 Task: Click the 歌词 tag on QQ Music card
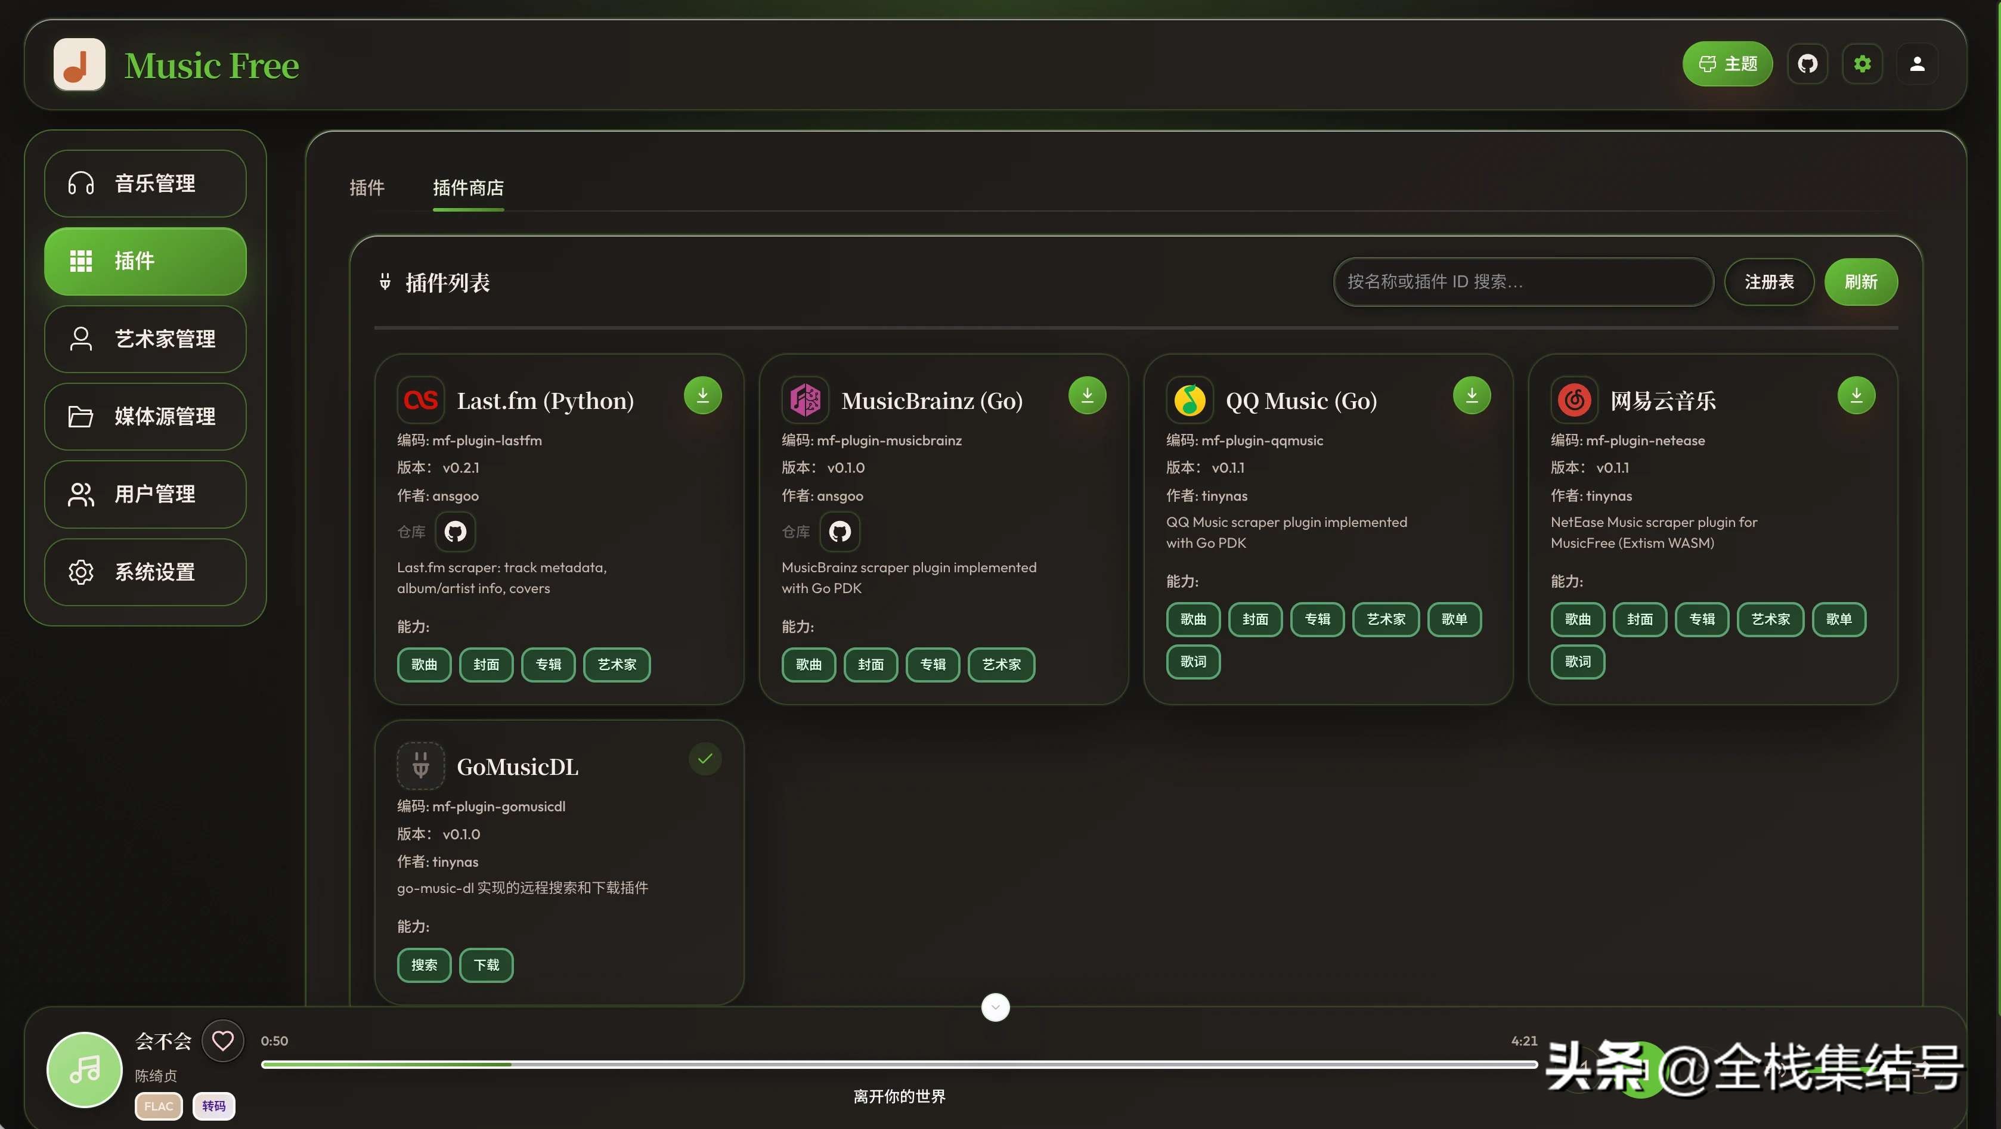1193,662
